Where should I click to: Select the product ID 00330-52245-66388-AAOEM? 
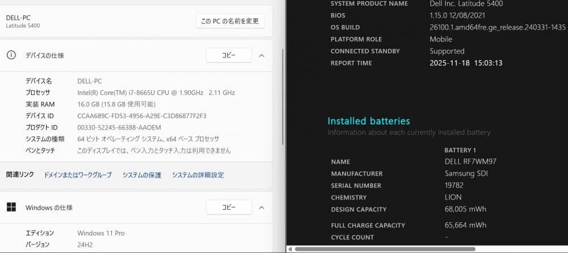(x=119, y=127)
